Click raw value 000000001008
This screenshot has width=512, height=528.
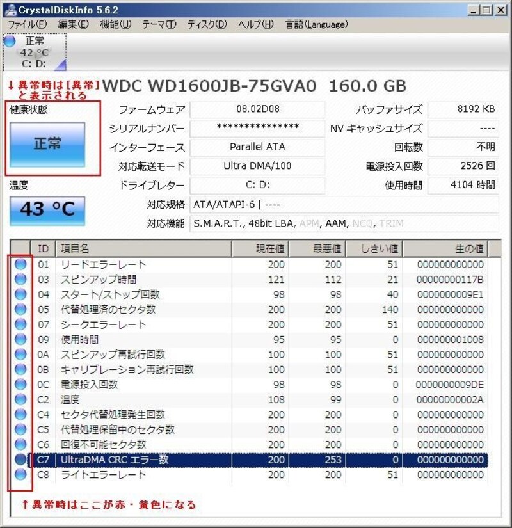[x=451, y=339]
